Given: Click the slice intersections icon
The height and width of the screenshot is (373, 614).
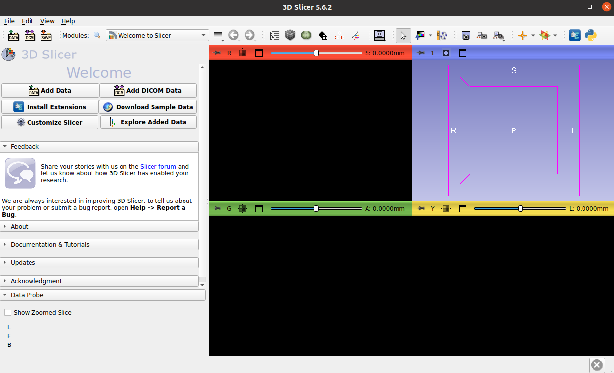Looking at the screenshot, I should point(545,35).
